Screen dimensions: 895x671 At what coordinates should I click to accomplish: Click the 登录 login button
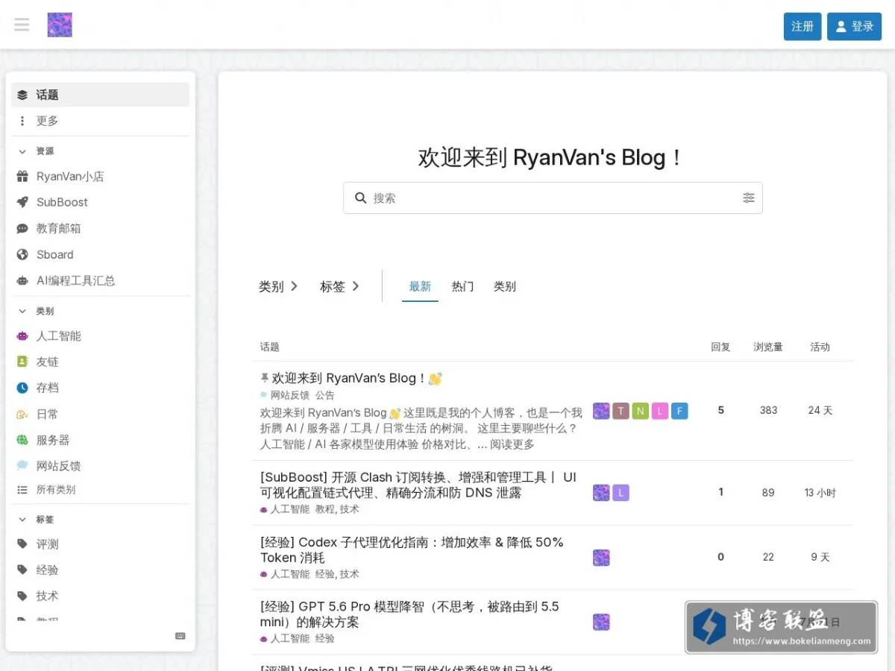[x=854, y=26]
